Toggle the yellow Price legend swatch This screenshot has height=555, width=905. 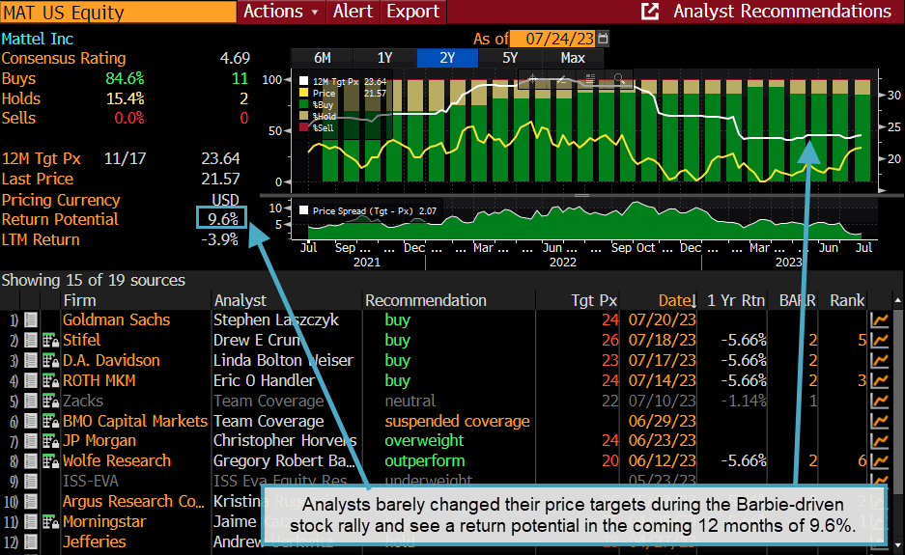tap(303, 93)
